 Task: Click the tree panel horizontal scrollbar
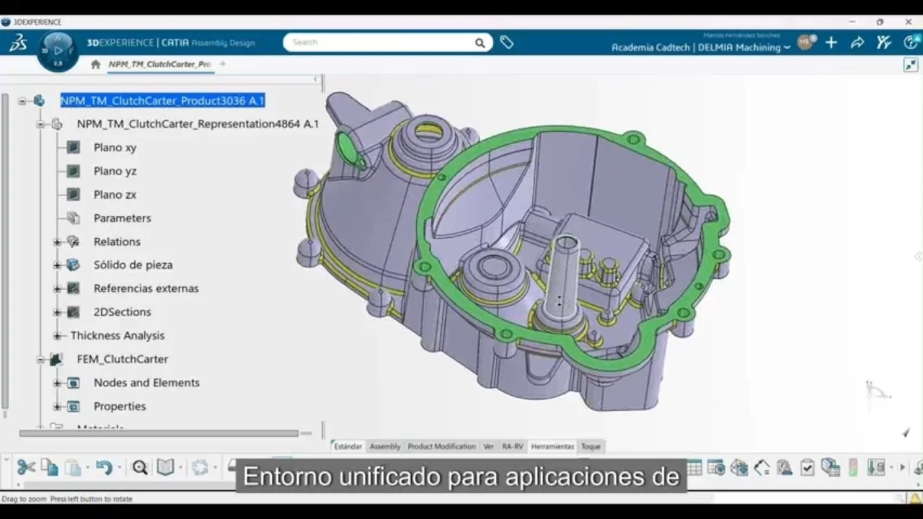click(x=159, y=433)
